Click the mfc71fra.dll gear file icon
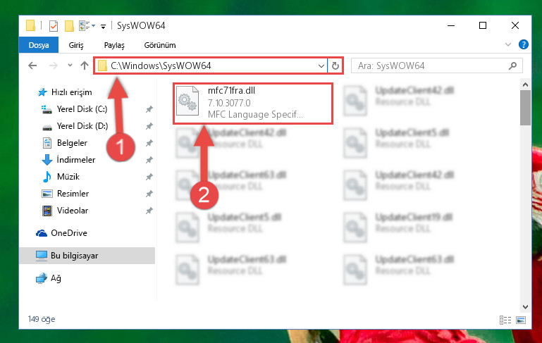The height and width of the screenshot is (343, 542). (x=187, y=101)
